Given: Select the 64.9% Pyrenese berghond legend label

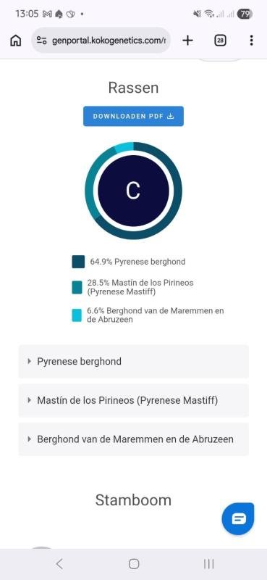Looking at the screenshot, I should click(137, 262).
